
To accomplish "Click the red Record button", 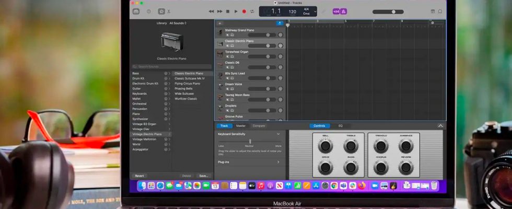I will (244, 11).
